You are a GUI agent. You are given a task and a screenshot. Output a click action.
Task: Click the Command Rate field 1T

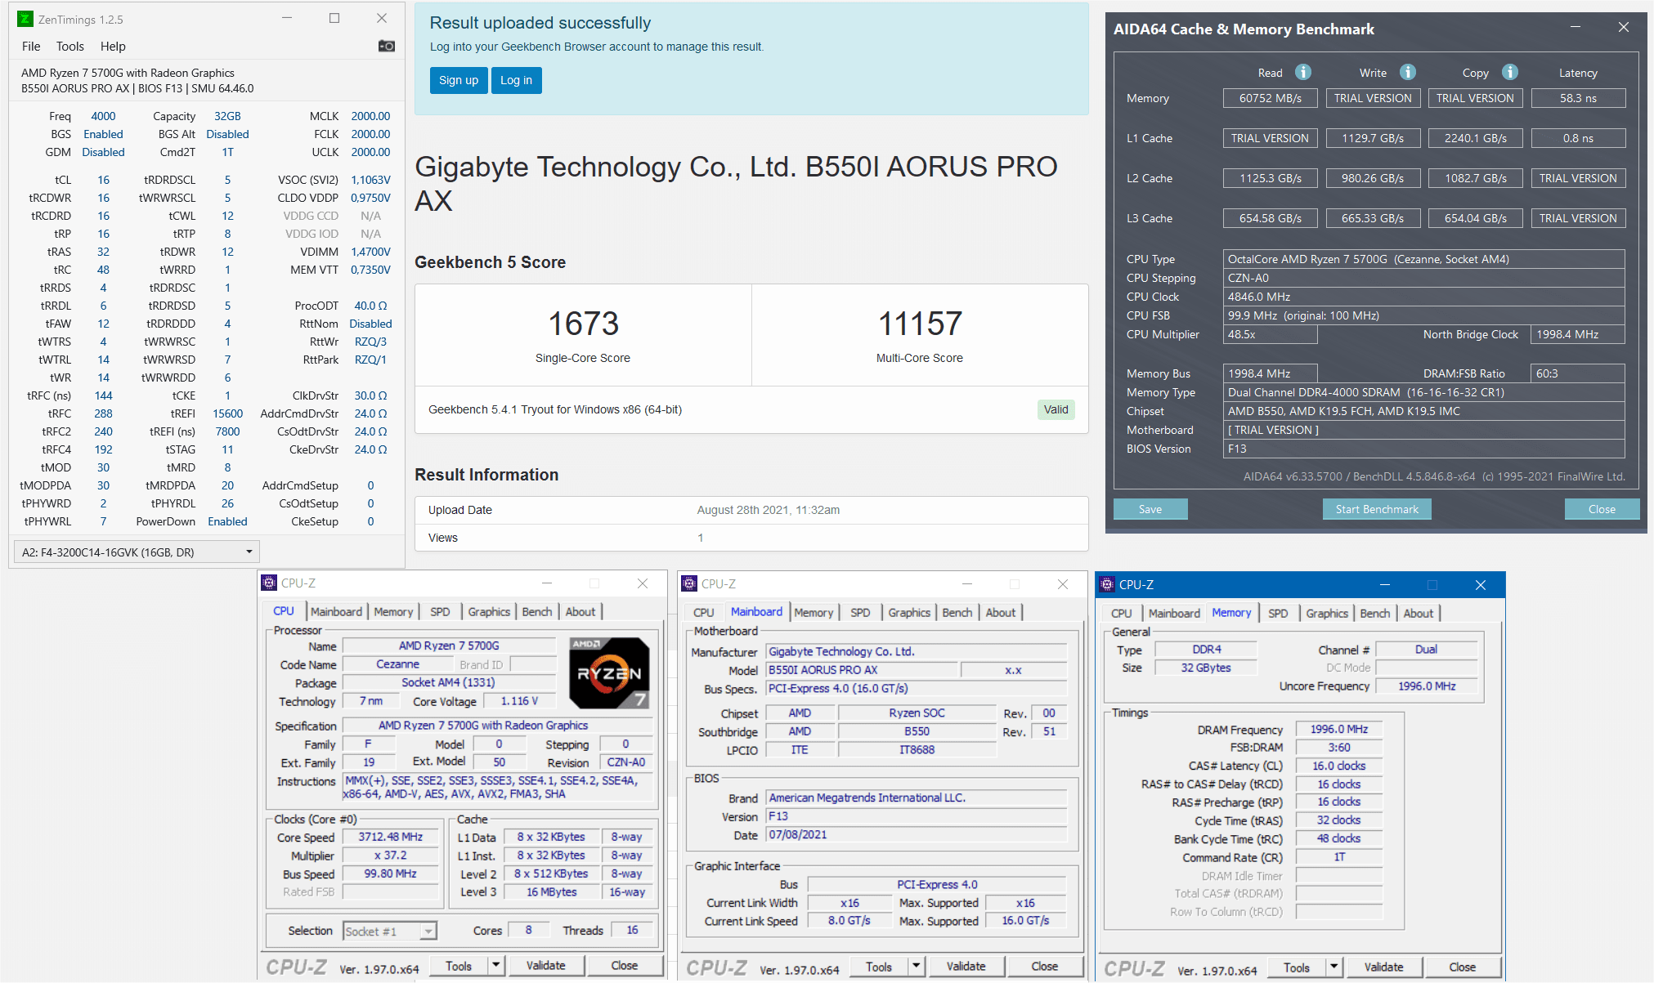click(1339, 857)
